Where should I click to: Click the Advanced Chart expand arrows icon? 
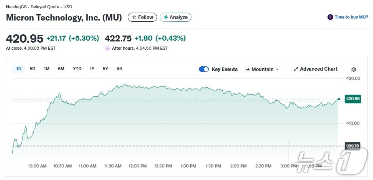coord(296,69)
